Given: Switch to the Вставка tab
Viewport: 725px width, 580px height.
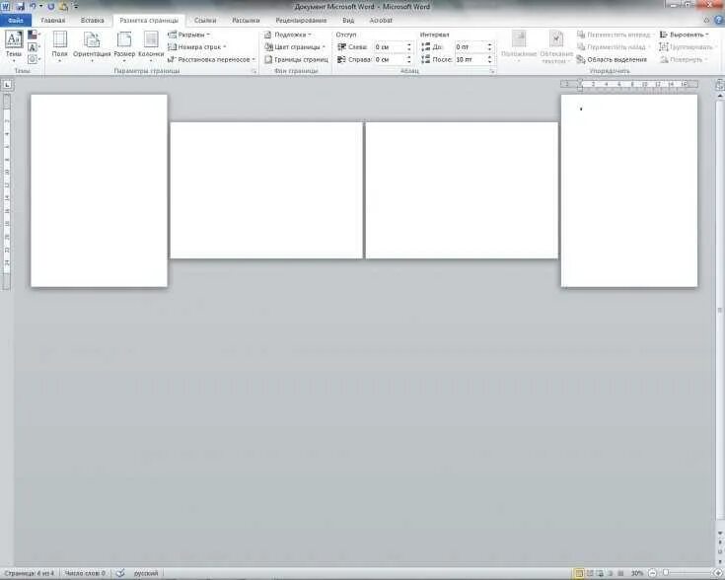Looking at the screenshot, I should [x=92, y=21].
